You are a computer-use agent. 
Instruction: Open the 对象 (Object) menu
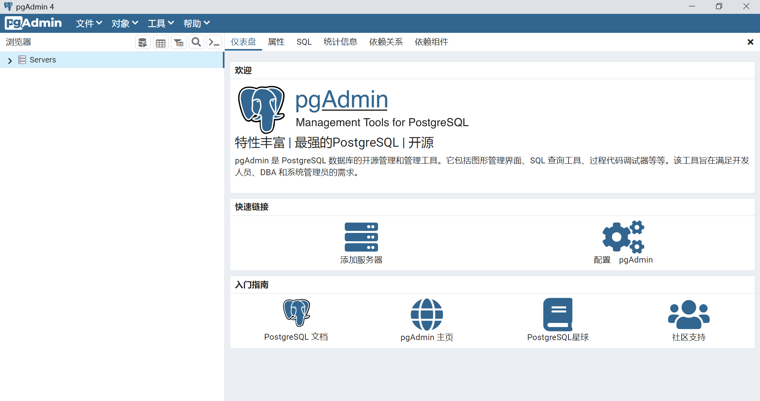[125, 23]
